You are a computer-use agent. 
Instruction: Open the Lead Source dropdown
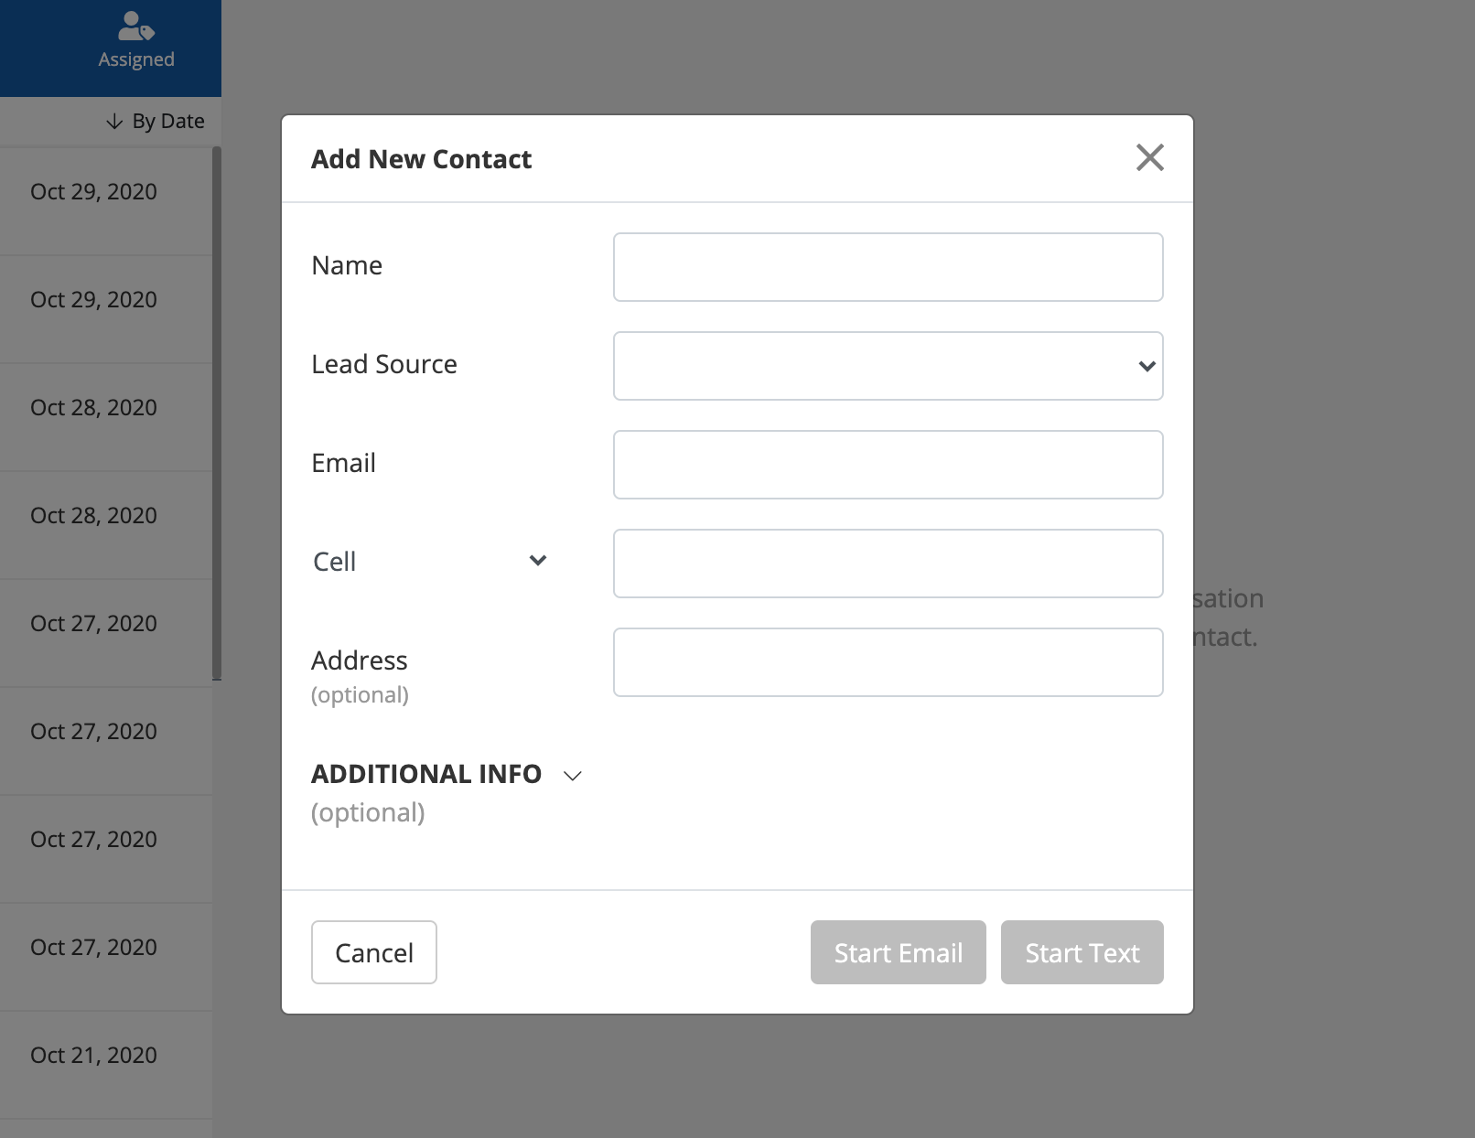pyautogui.click(x=888, y=366)
